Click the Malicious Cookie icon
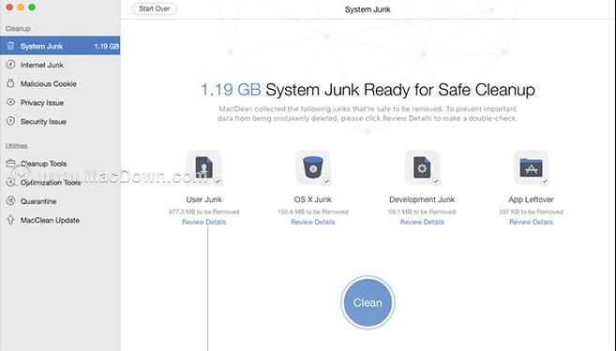616x351 pixels. [10, 83]
